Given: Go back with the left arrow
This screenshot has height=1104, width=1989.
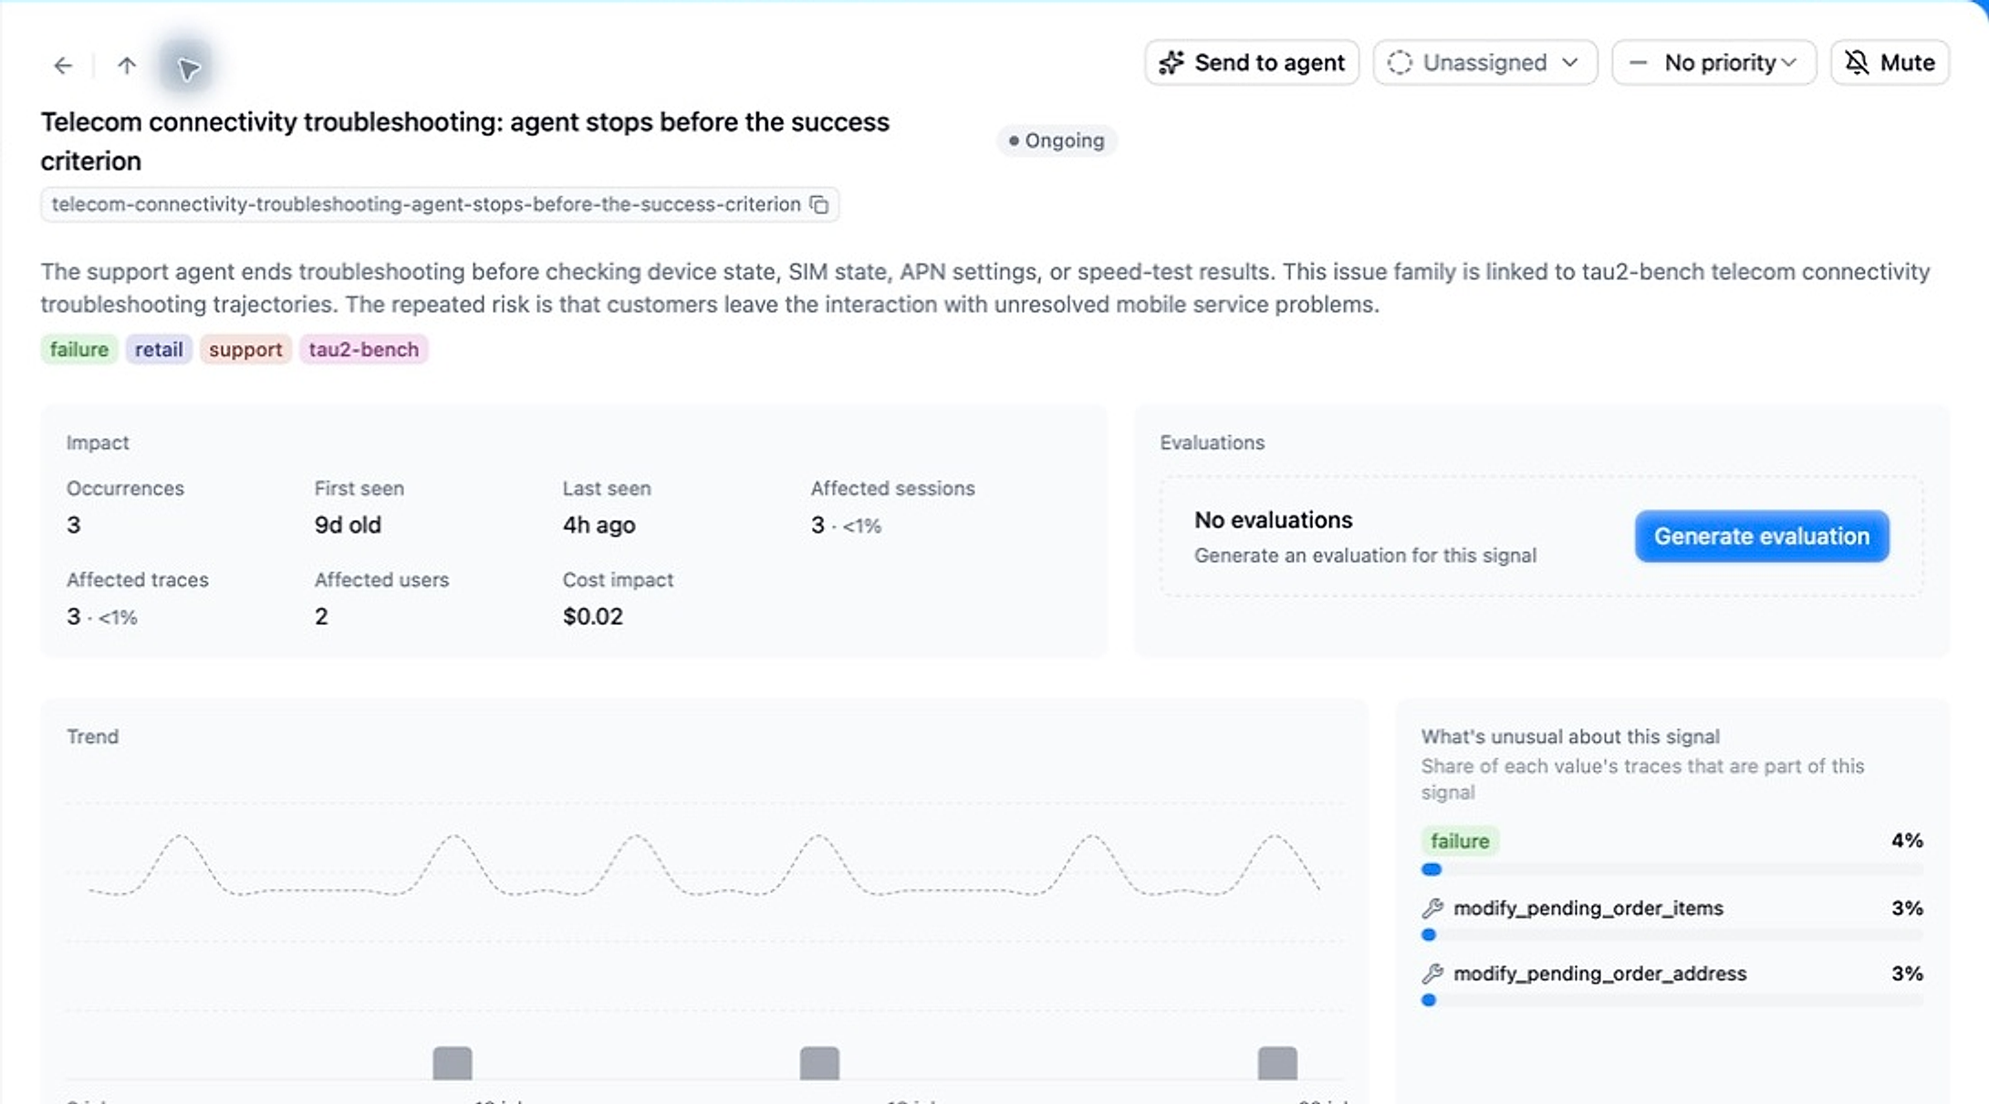Looking at the screenshot, I should [x=63, y=66].
